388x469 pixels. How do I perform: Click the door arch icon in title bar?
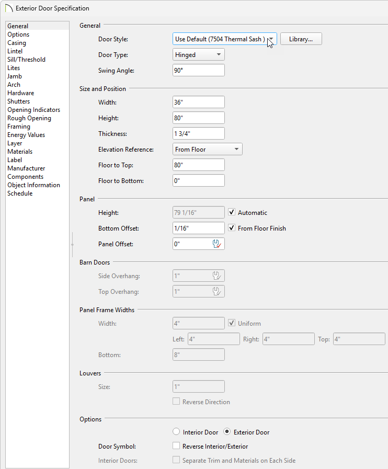9,8
